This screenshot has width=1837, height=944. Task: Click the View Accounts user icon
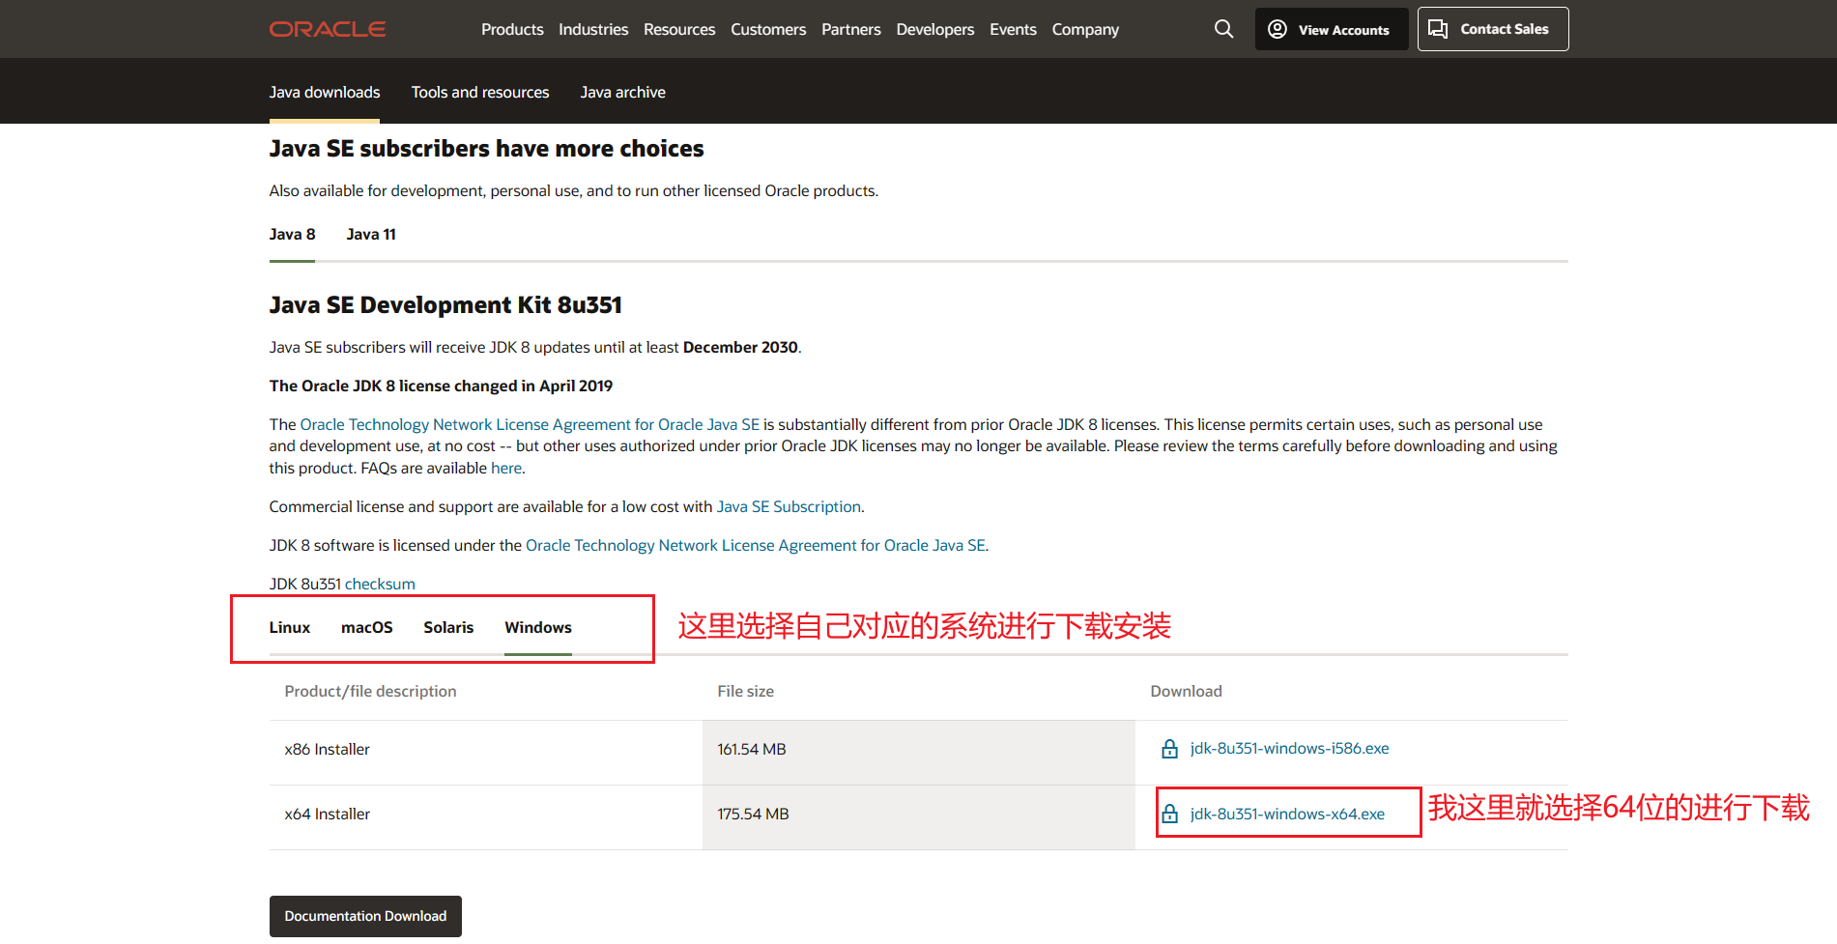(1277, 29)
